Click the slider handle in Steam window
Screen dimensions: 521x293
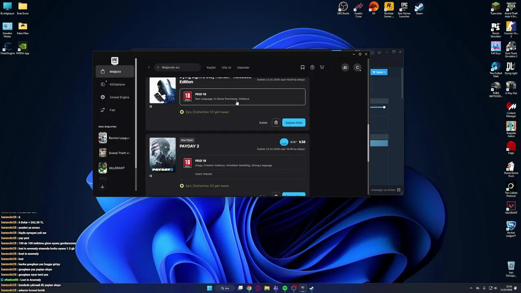pyautogui.click(x=384, y=107)
